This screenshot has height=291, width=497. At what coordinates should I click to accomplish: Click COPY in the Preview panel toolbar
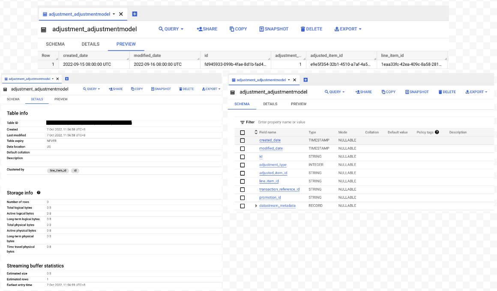click(238, 29)
